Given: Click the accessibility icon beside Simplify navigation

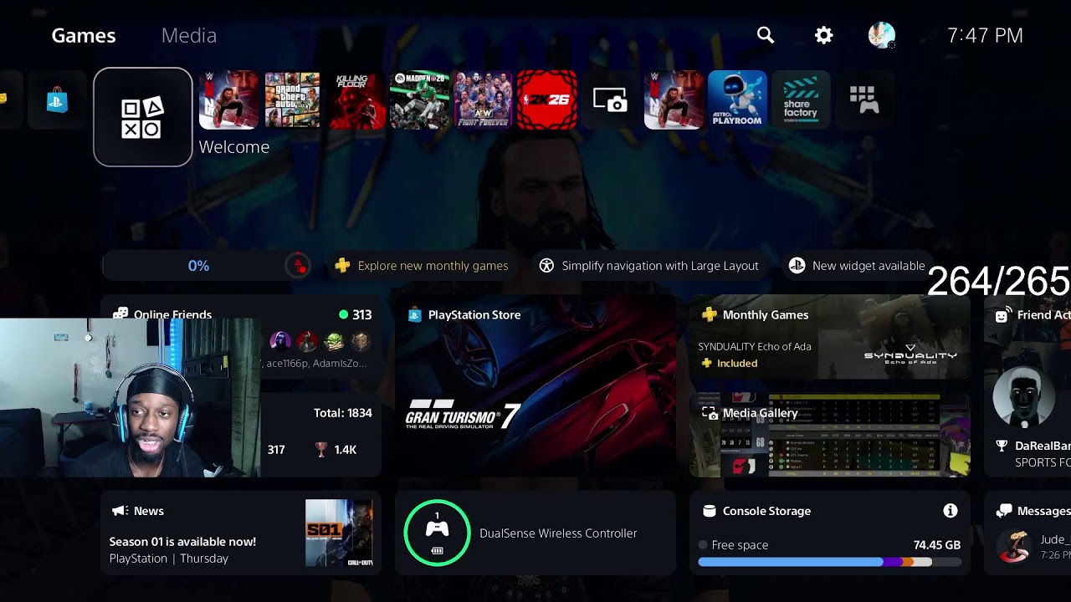Looking at the screenshot, I should click(x=546, y=266).
